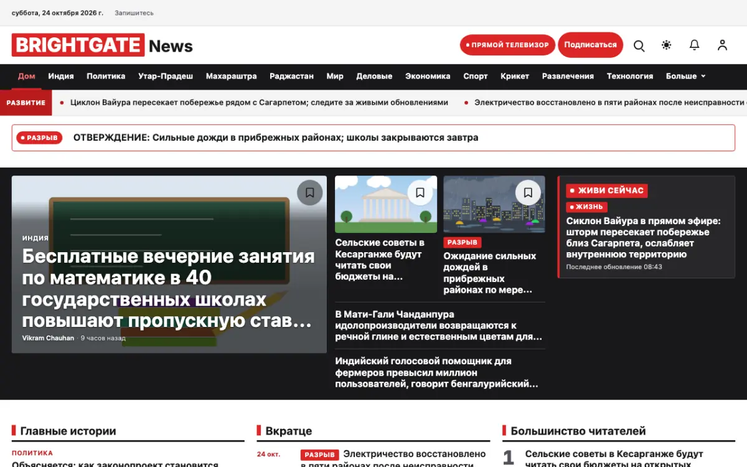747x467 pixels.
Task: Open the Мир section
Action: (335, 76)
